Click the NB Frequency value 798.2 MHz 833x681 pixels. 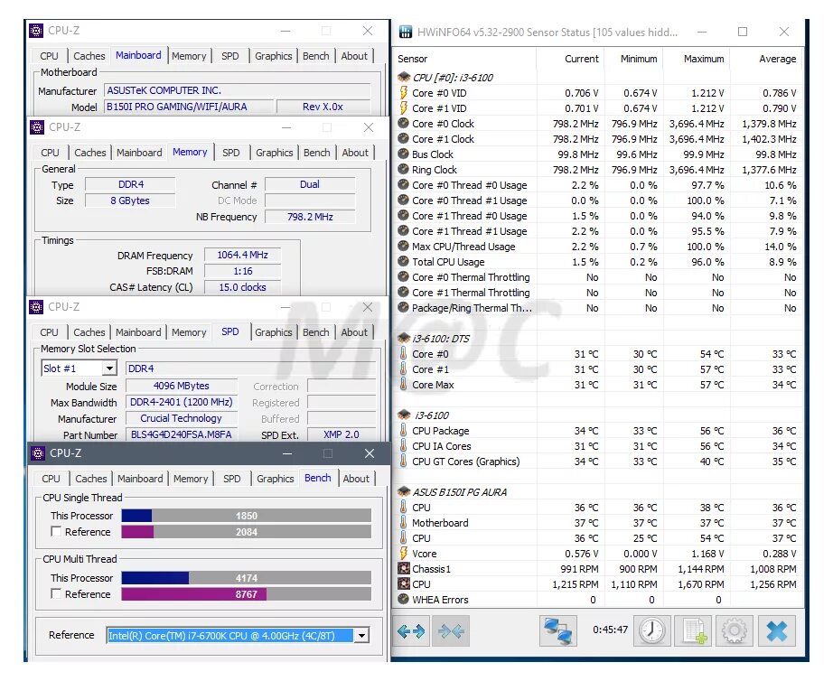pos(310,217)
